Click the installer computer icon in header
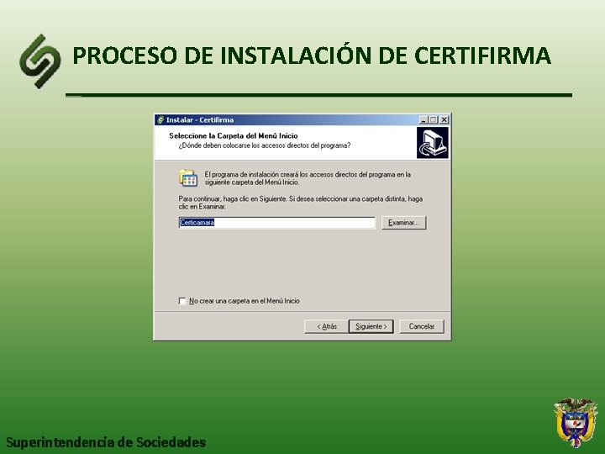 coord(433,143)
